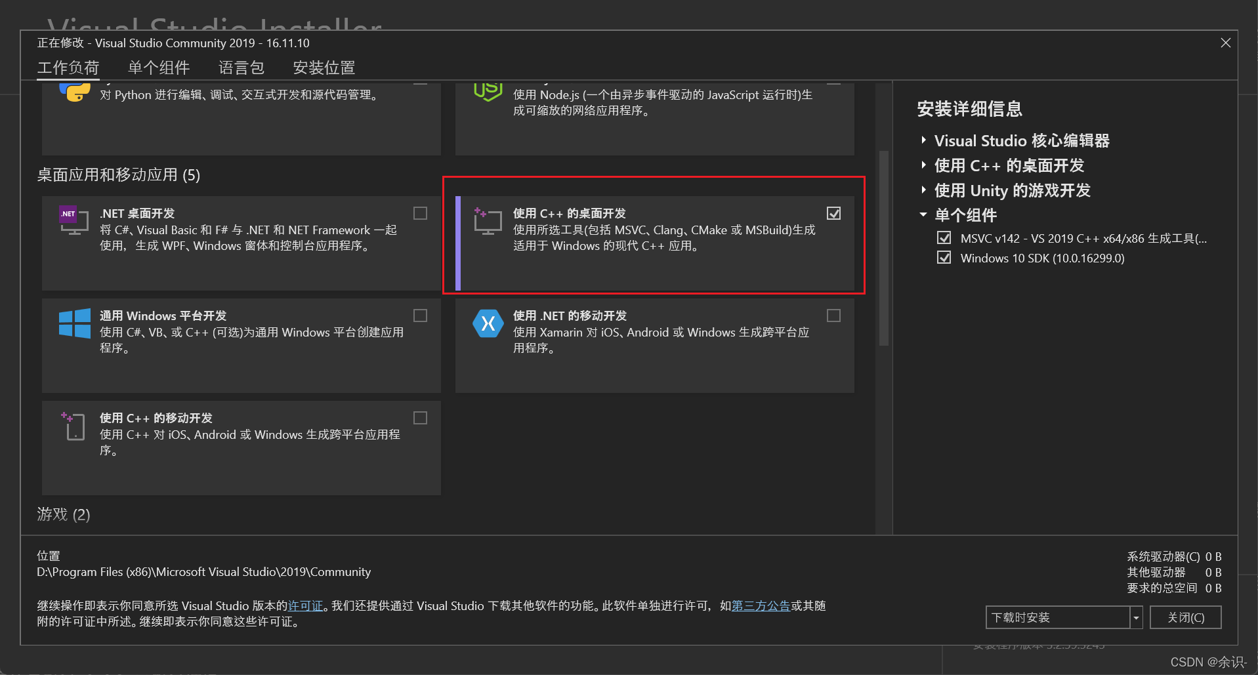Switch to the 工作负荷 tab
This screenshot has width=1258, height=675.
[x=68, y=68]
